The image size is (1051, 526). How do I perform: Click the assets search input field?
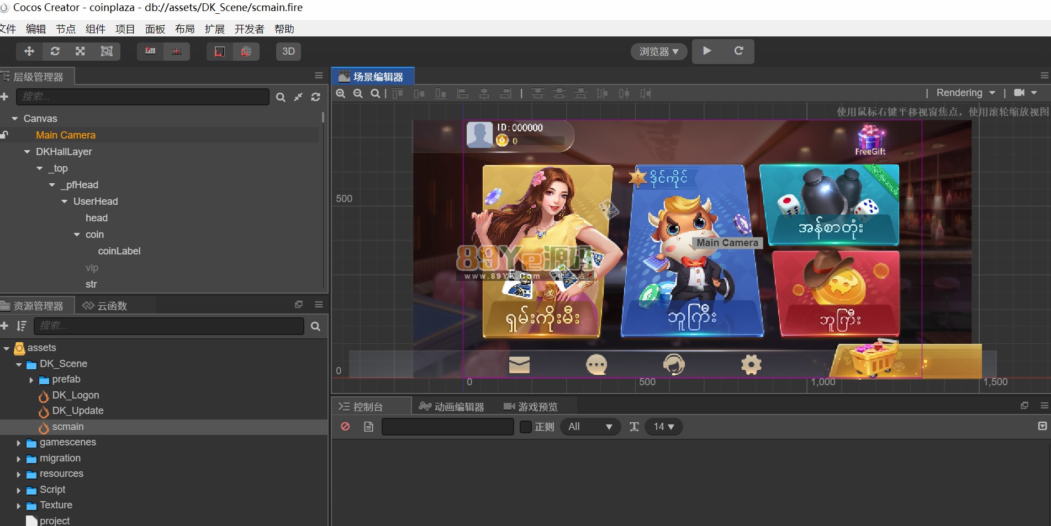click(169, 326)
